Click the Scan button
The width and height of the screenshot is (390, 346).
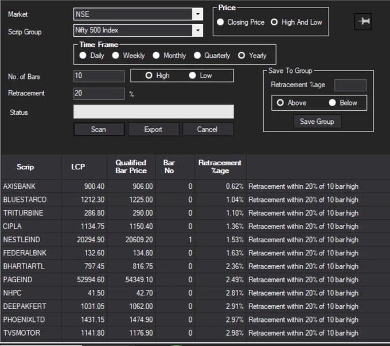point(99,129)
